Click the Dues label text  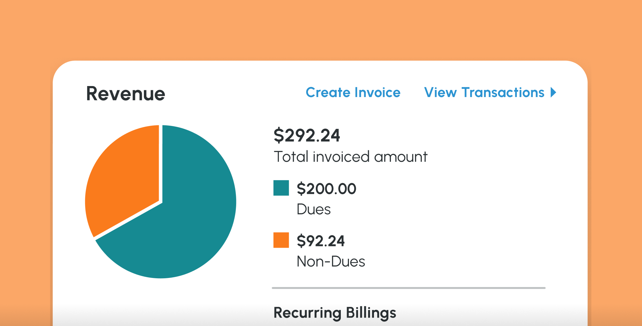point(314,209)
